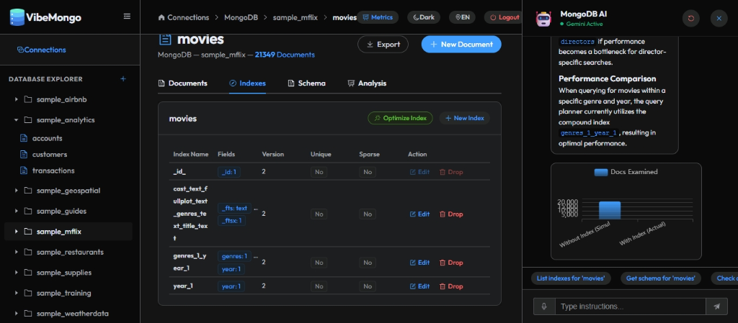The width and height of the screenshot is (738, 323).
Task: Drop the cast_text_fullplot_text index
Action: (451, 214)
